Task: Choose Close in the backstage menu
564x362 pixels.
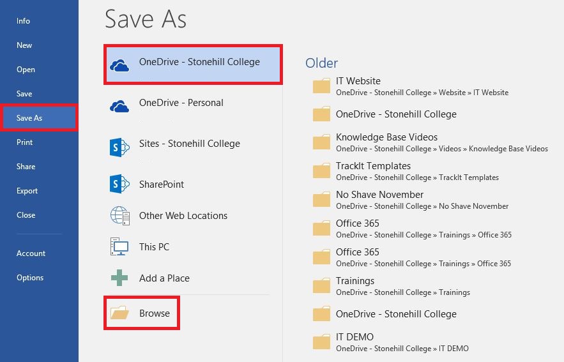Action: point(26,215)
